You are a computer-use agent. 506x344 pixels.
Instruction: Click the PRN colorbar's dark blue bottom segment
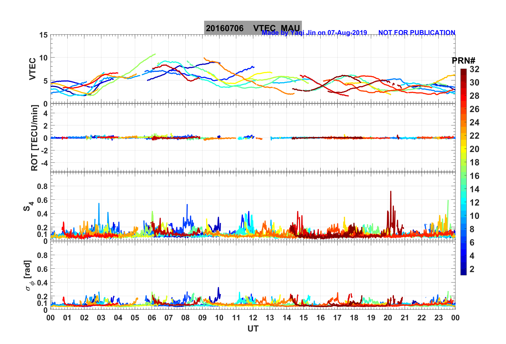coord(463,272)
